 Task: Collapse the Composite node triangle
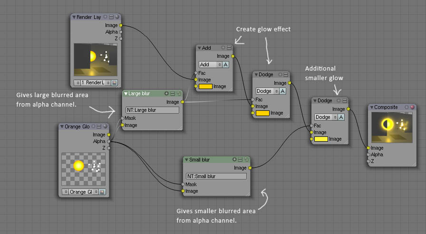[372, 107]
